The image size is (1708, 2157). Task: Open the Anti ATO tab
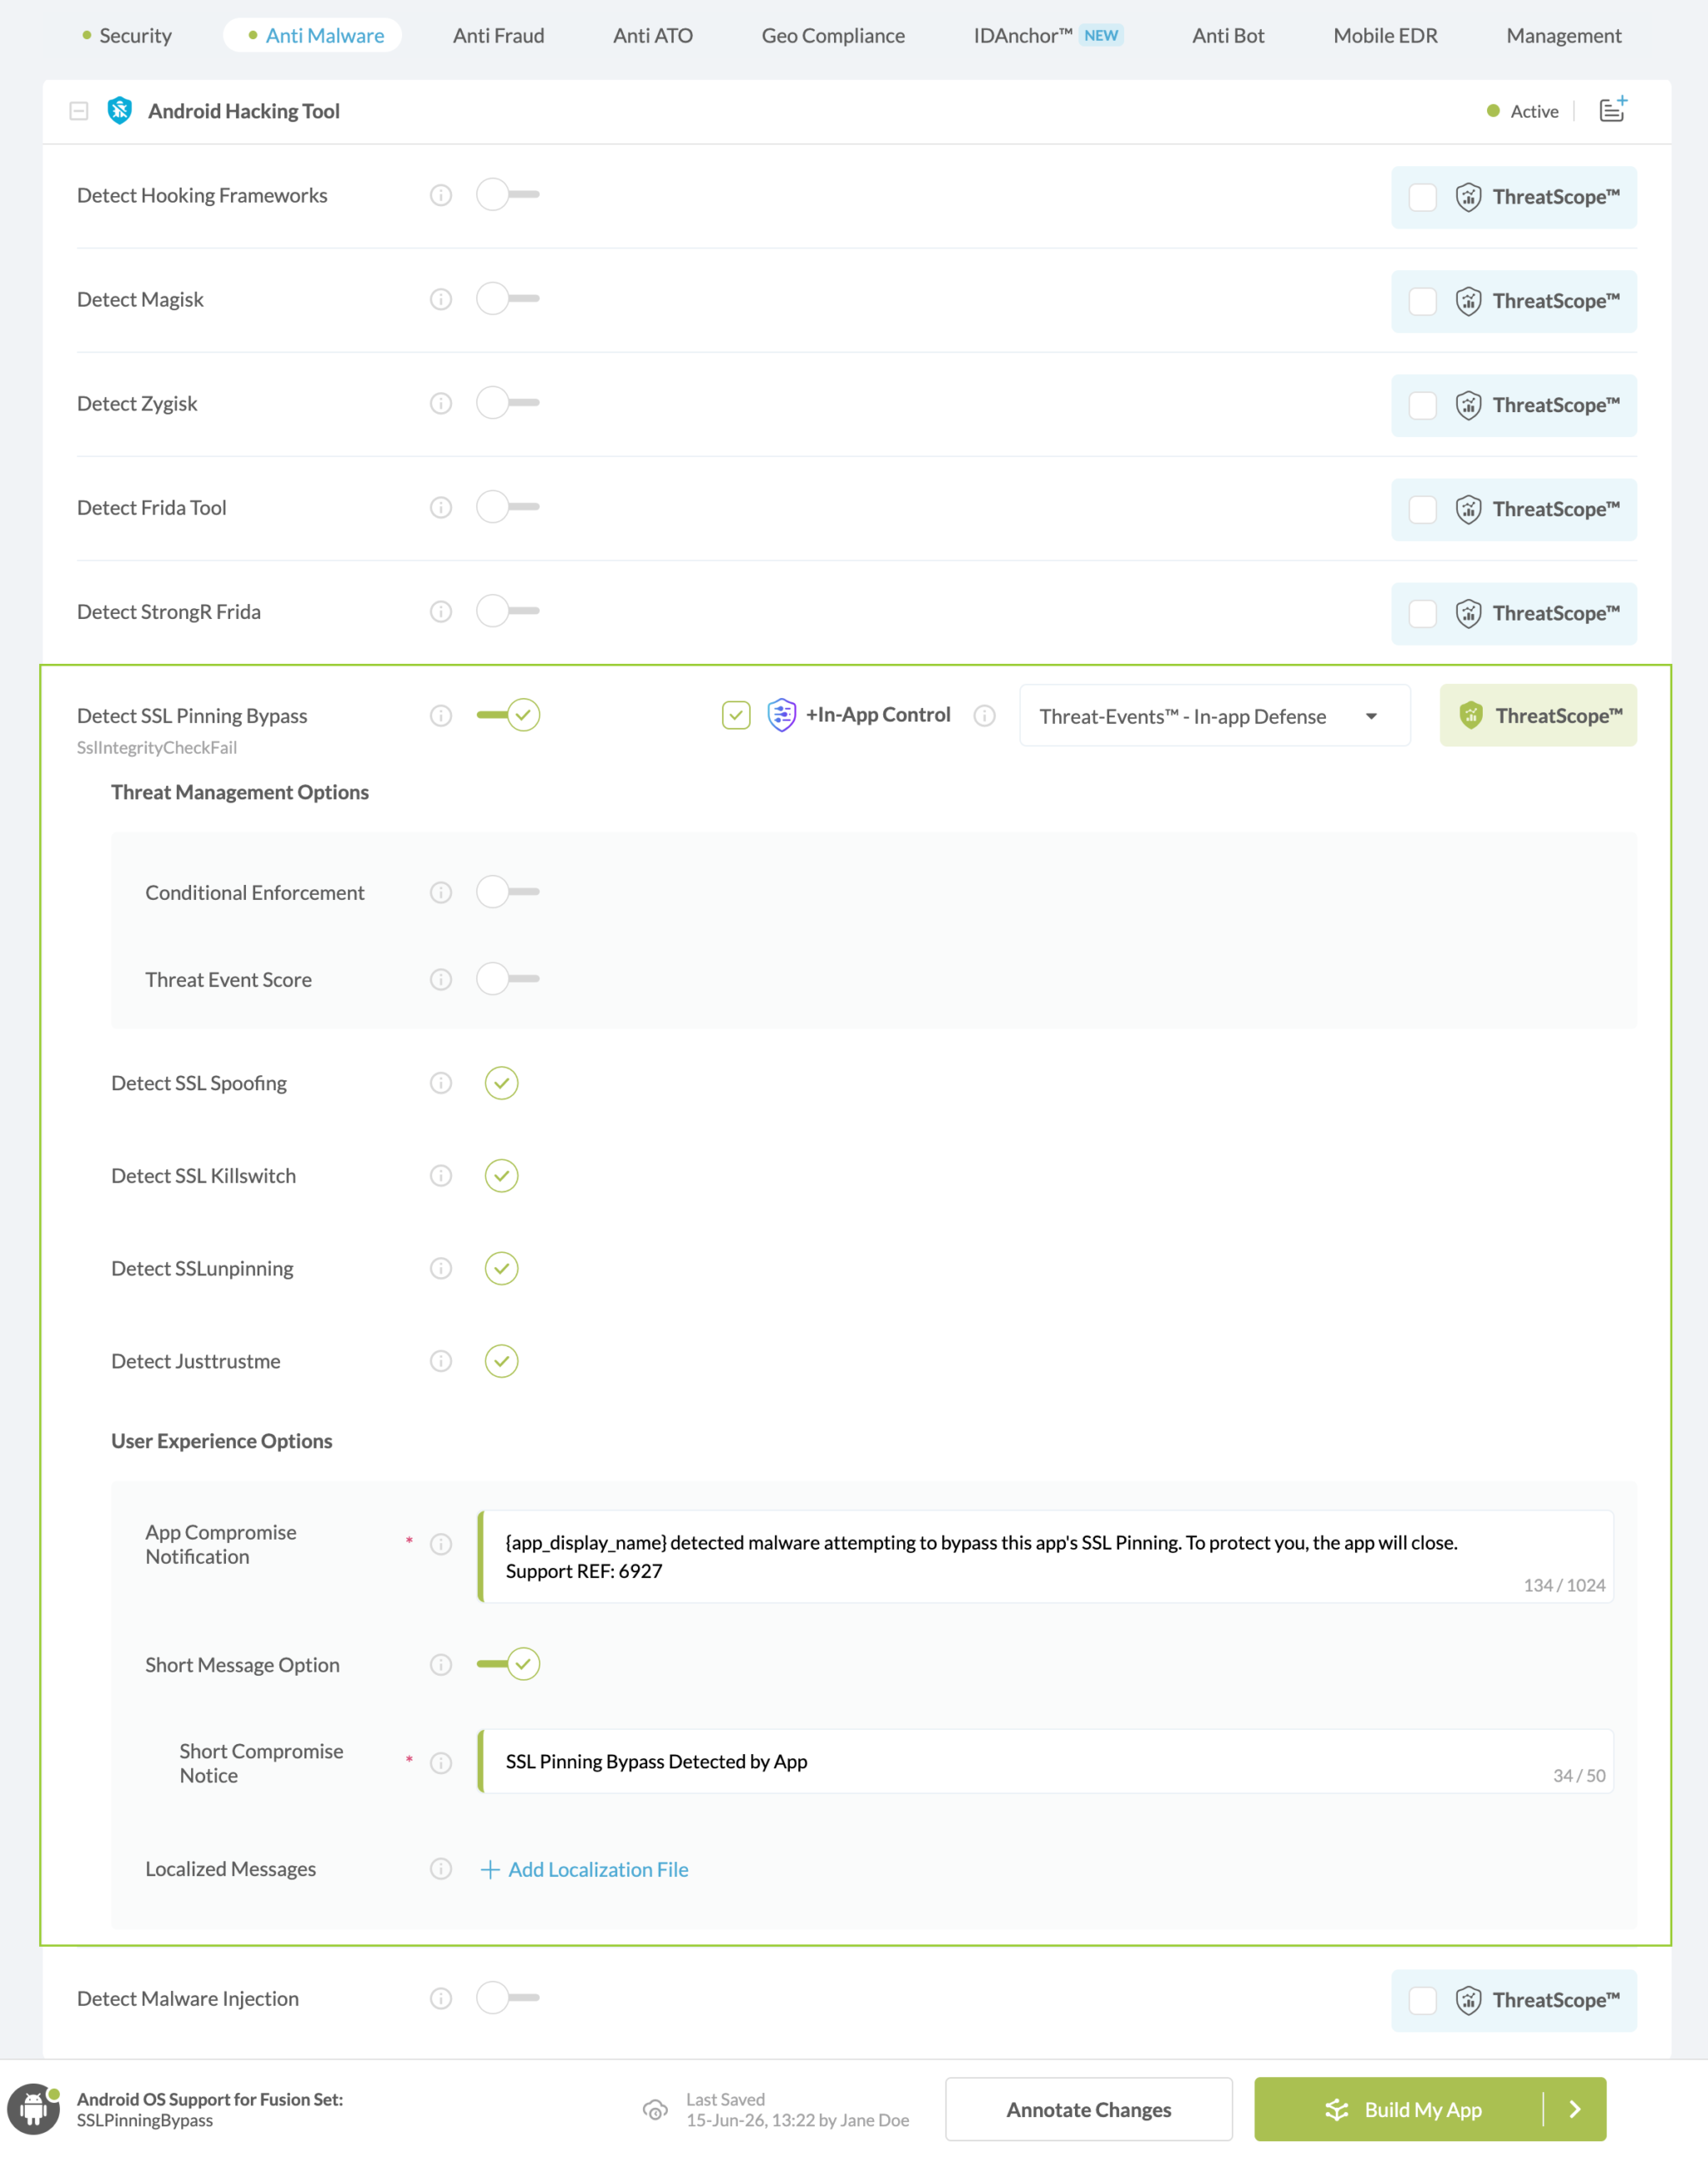click(653, 35)
